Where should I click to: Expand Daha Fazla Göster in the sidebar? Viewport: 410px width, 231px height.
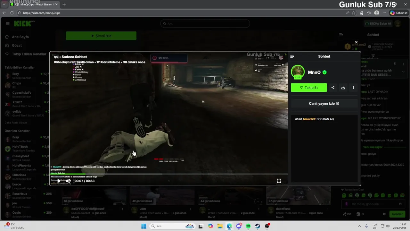tap(16, 123)
